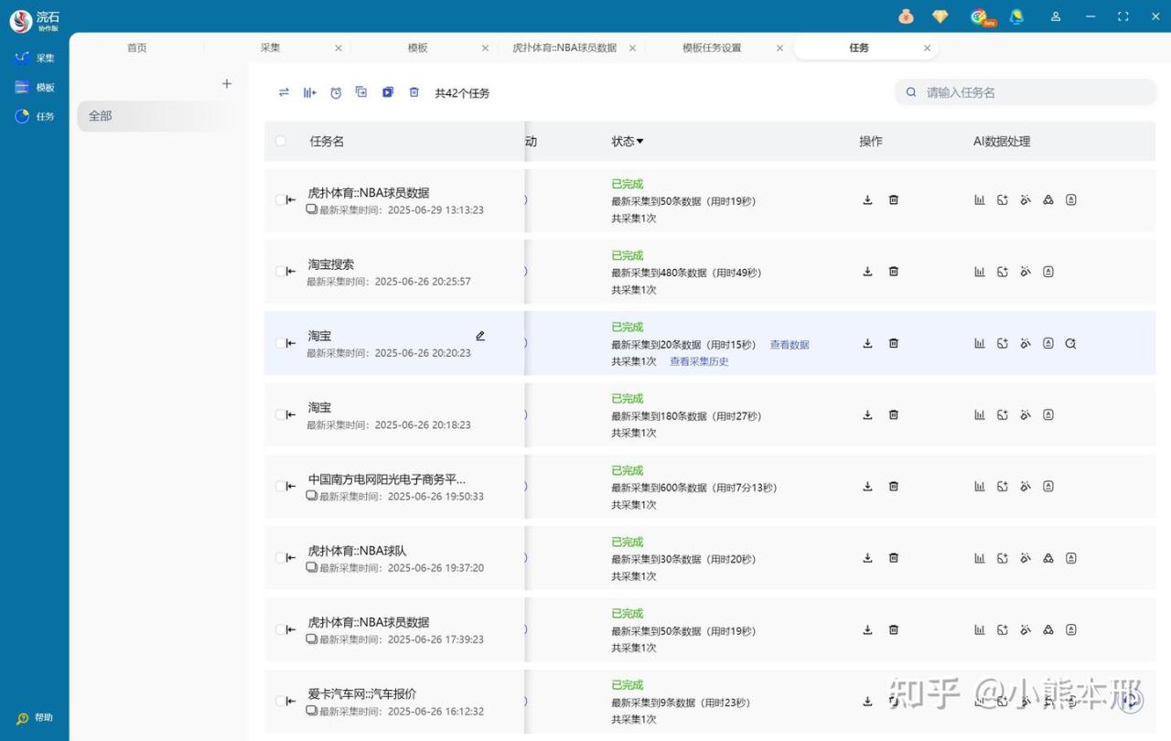Close the 采集 tab

pos(338,48)
